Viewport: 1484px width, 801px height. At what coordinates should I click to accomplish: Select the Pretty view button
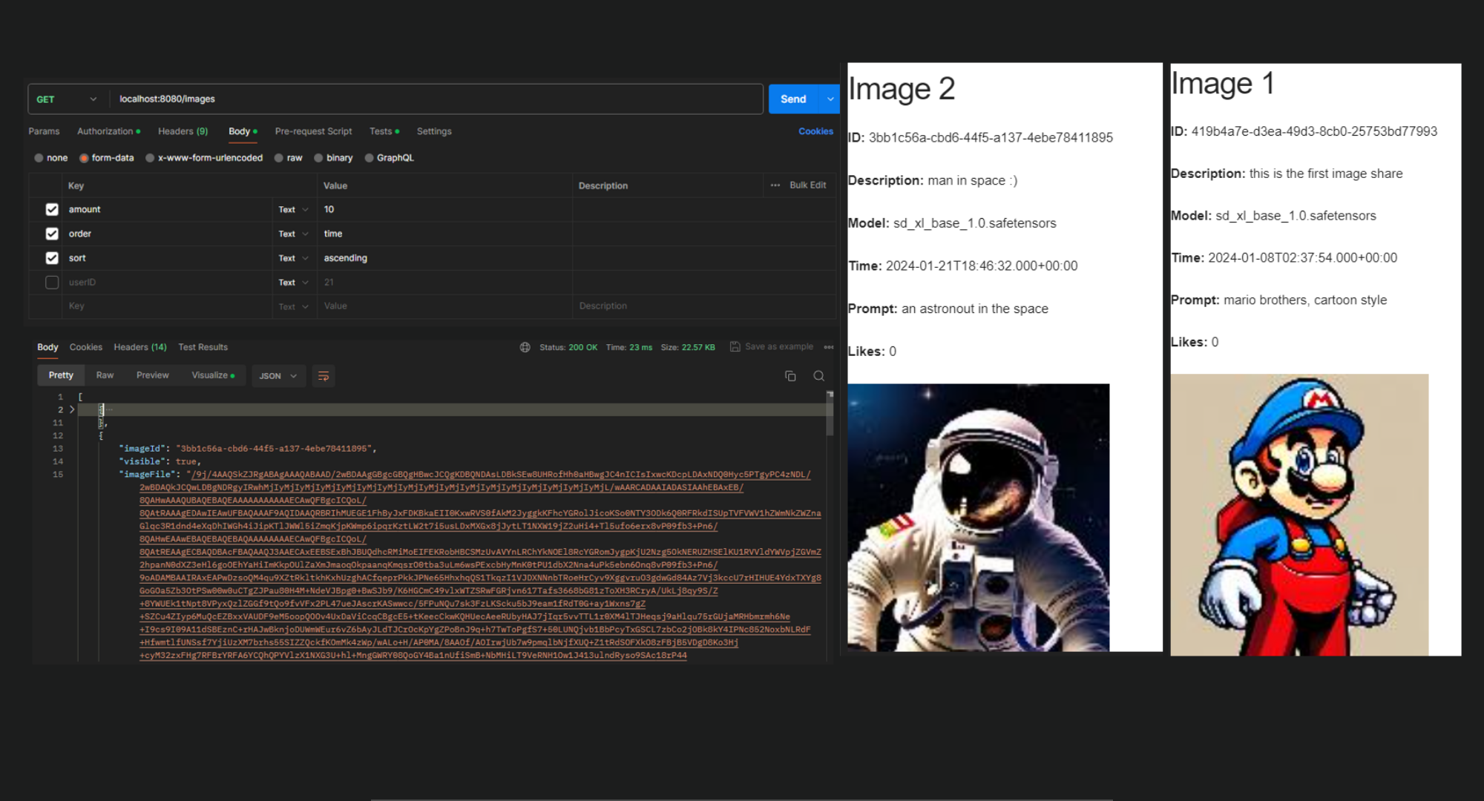(61, 375)
